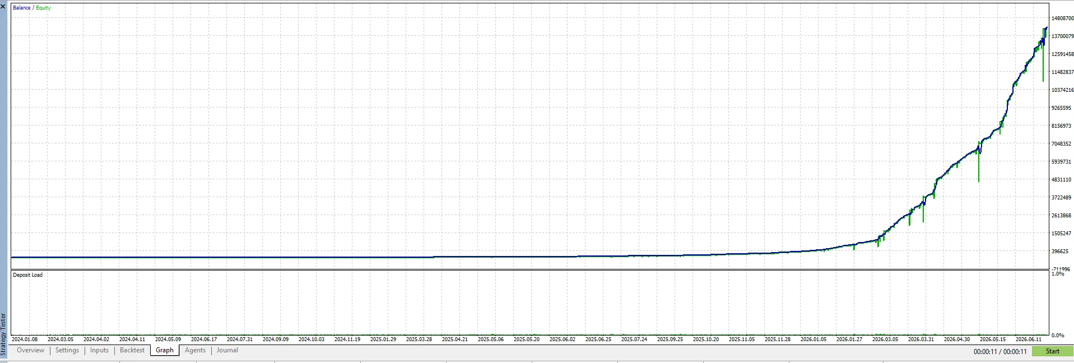
Task: Click the 2024.06.17 date label
Action: click(204, 339)
